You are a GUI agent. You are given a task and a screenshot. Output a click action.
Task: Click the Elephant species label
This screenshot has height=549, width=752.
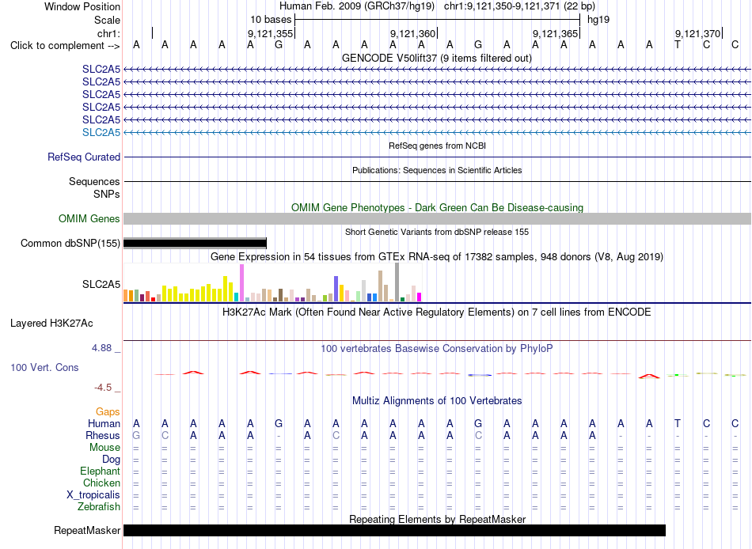101,471
